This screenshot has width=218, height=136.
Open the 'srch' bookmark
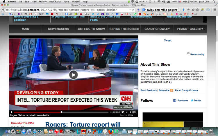(12, 14)
